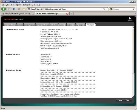
Task: Open the Bookmarks menu
Action: pos(26,5)
